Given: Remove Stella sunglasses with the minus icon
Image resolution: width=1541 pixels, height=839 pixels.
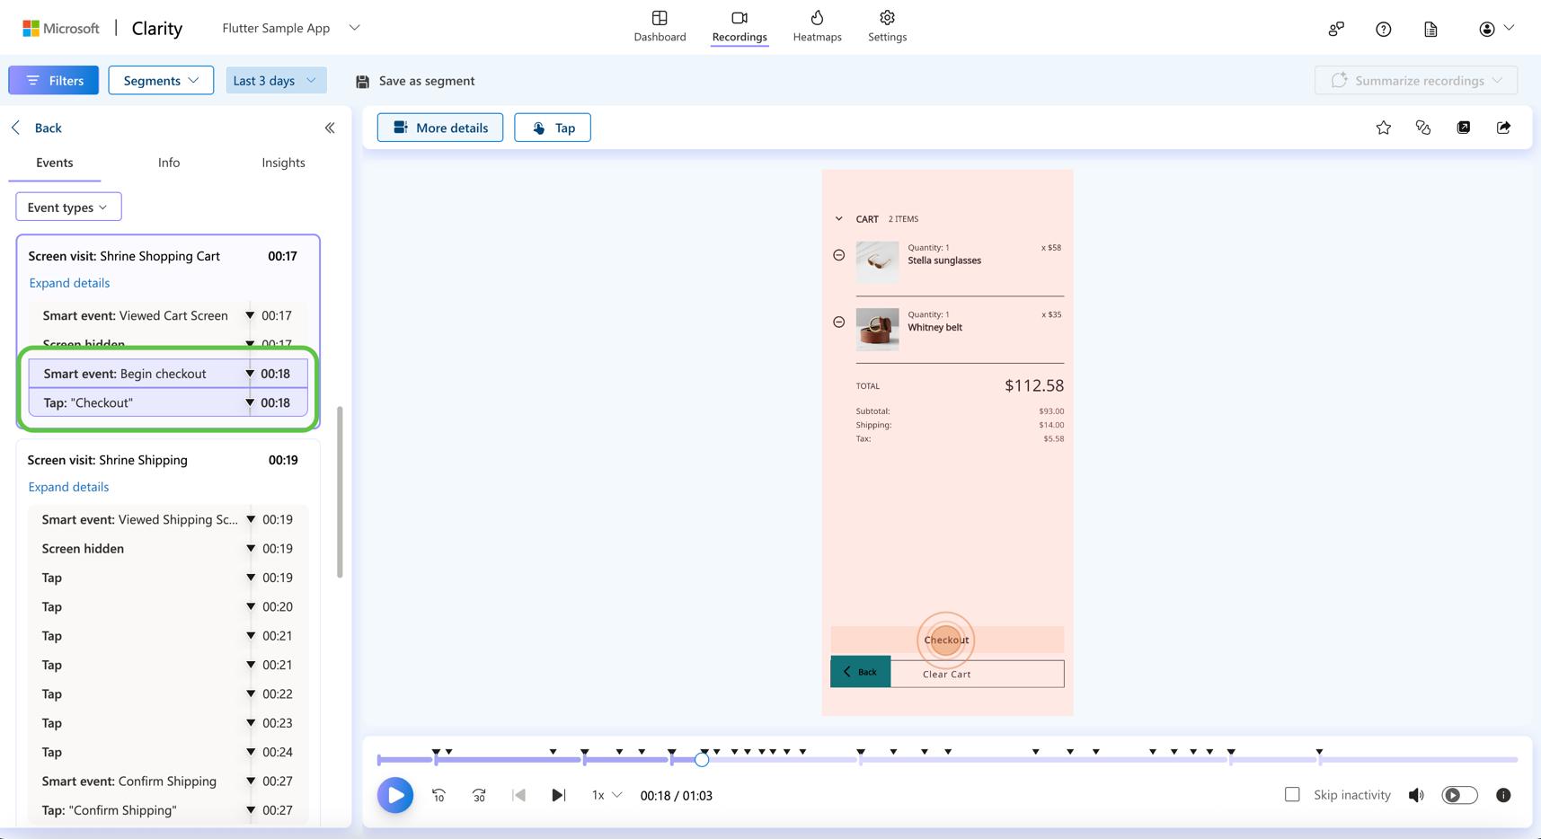Looking at the screenshot, I should point(838,255).
